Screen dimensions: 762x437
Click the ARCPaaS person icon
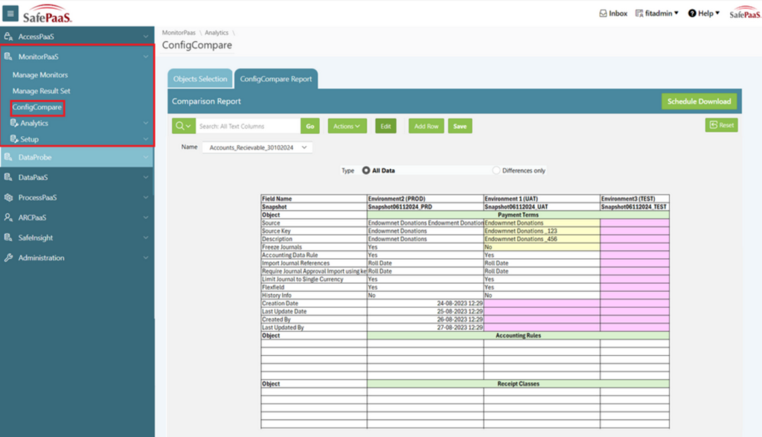(8, 217)
